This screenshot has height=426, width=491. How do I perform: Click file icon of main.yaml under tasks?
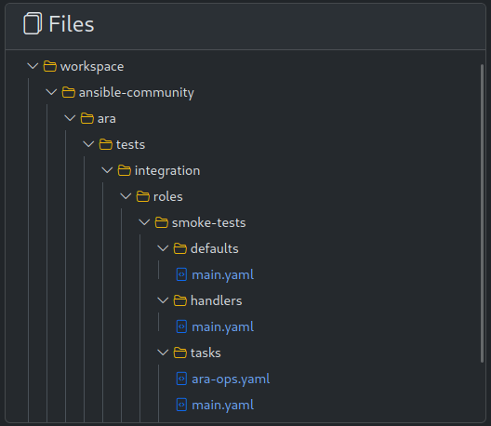pyautogui.click(x=181, y=405)
